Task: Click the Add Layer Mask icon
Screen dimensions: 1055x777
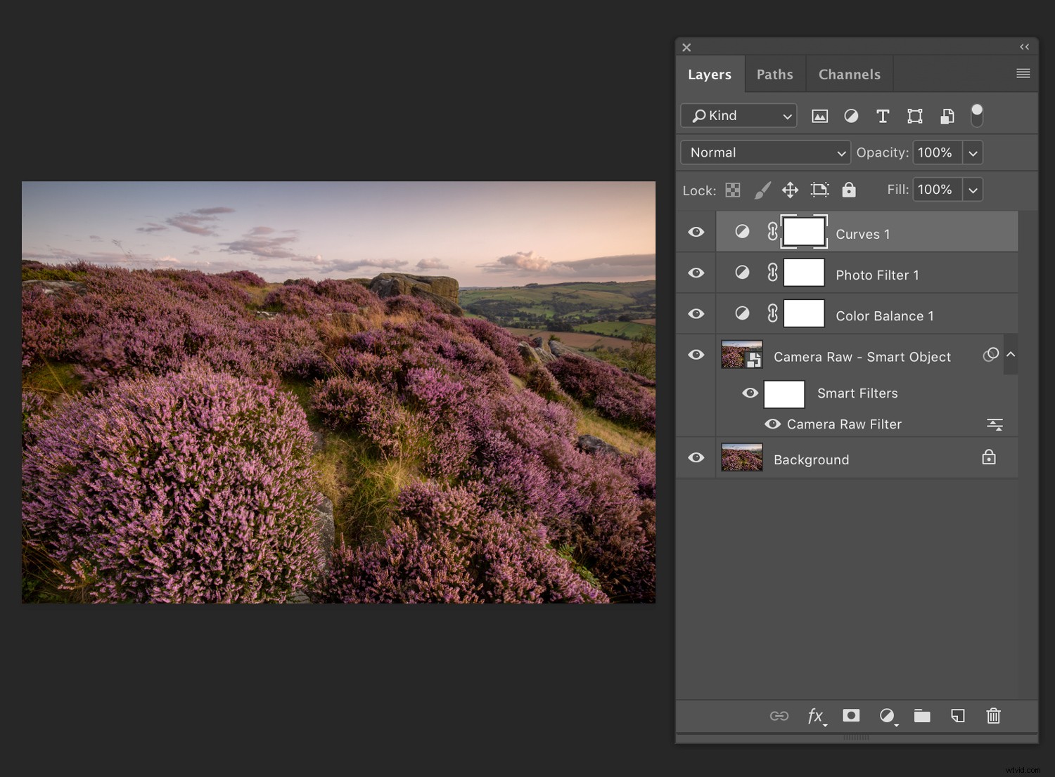Action: 851,716
